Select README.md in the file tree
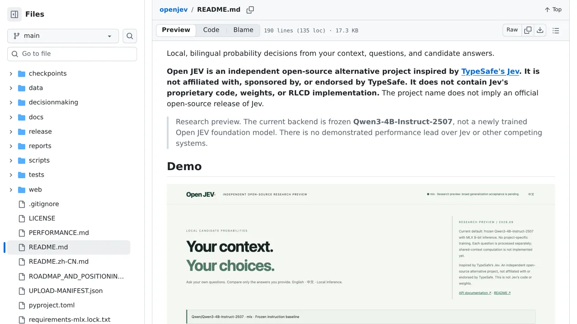577x324 pixels. click(69, 247)
